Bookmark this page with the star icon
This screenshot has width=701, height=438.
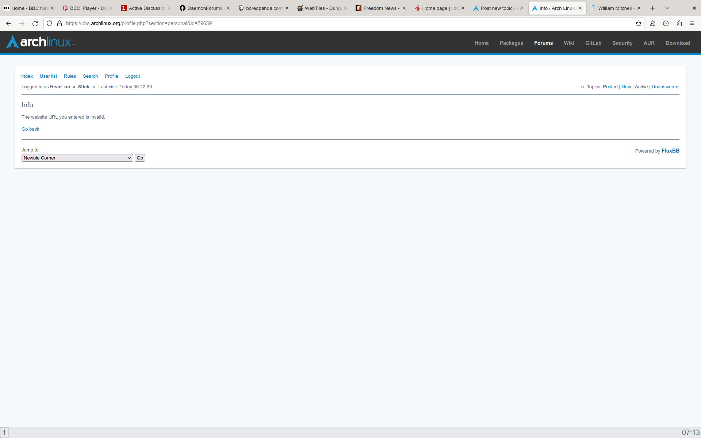pyautogui.click(x=638, y=23)
